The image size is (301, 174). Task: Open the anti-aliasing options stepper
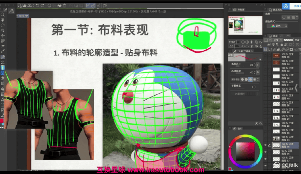click(258, 79)
